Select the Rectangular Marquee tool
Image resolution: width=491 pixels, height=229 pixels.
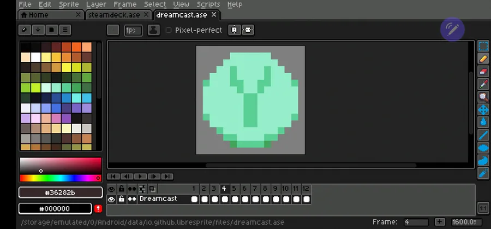(483, 46)
